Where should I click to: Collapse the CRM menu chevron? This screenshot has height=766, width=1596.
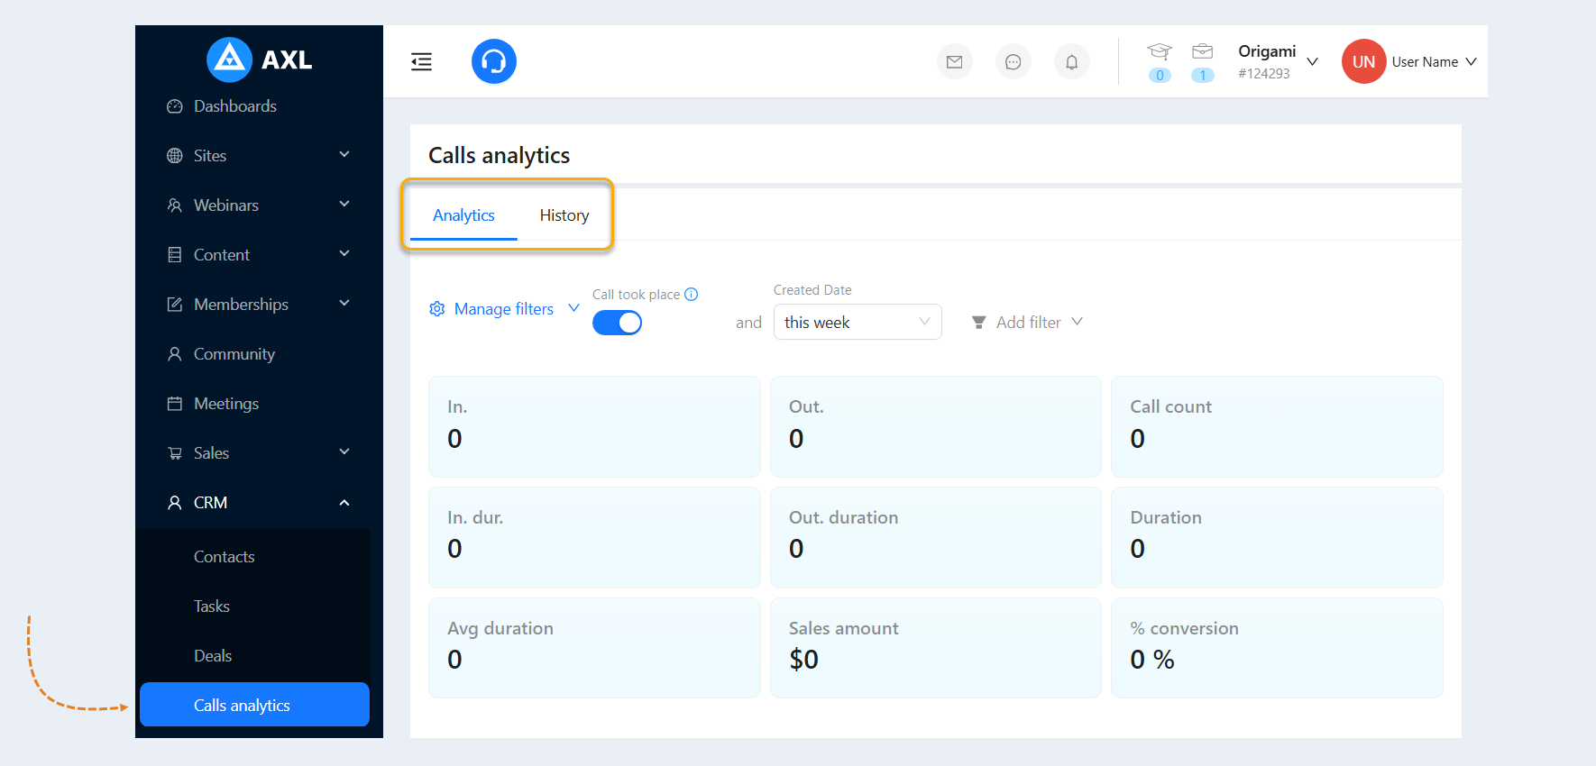click(x=344, y=503)
